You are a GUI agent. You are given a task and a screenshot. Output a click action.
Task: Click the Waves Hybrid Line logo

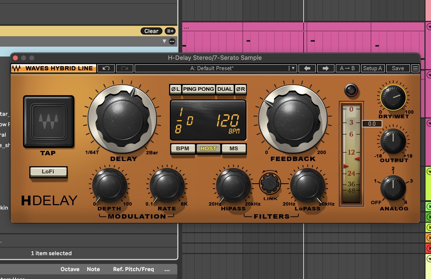tap(54, 68)
